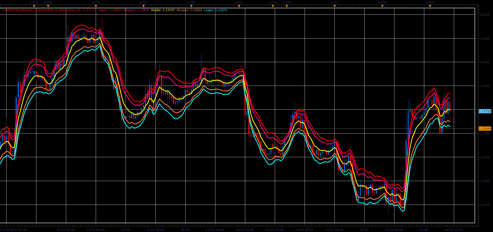This screenshot has width=493, height=232.
Task: Click the 1.1450 price axis label
Action: click(484, 39)
